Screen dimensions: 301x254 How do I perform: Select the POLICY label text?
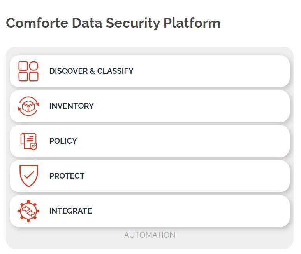[x=63, y=141]
